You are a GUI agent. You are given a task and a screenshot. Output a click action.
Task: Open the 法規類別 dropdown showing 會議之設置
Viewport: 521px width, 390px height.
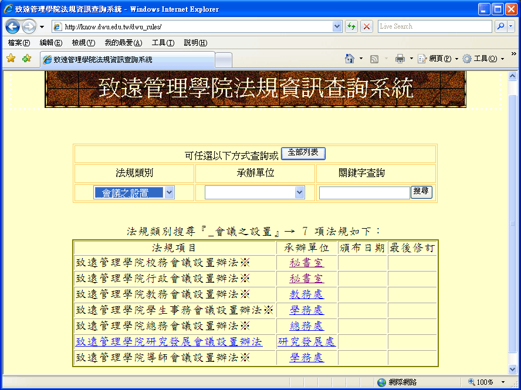click(x=134, y=193)
